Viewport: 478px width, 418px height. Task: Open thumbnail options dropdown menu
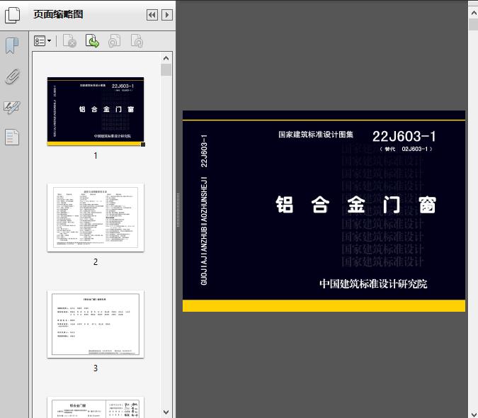42,41
